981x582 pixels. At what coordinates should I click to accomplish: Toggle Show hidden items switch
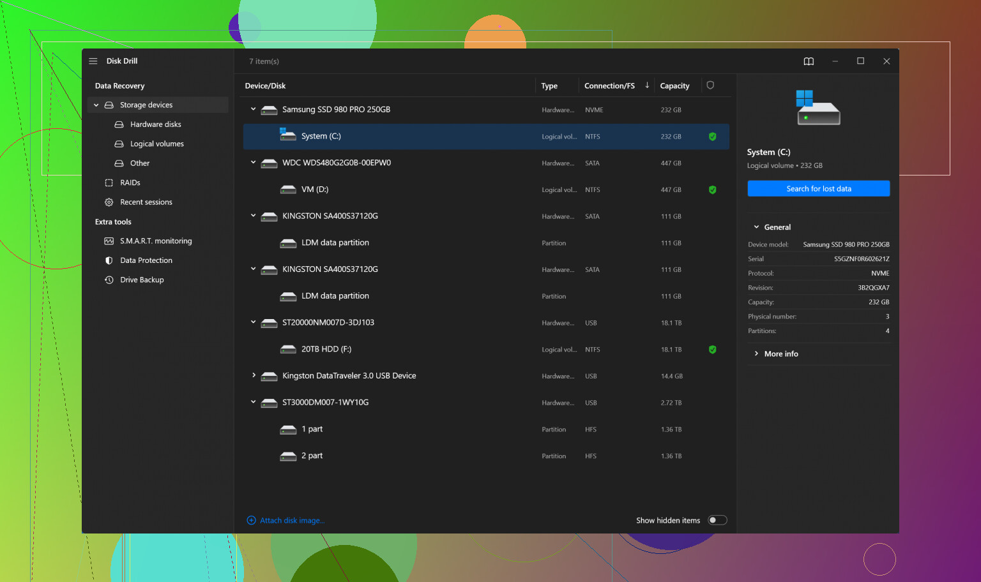click(717, 521)
